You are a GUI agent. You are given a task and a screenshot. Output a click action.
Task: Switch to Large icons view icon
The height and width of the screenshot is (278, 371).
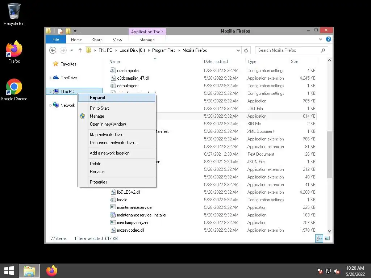327,238
